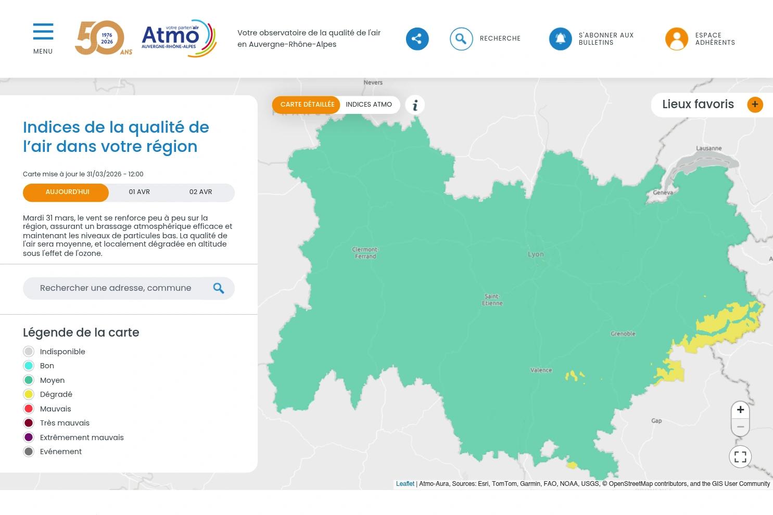Click the bell icon to subscribe to bulletins
The height and width of the screenshot is (515, 773).
(x=560, y=38)
